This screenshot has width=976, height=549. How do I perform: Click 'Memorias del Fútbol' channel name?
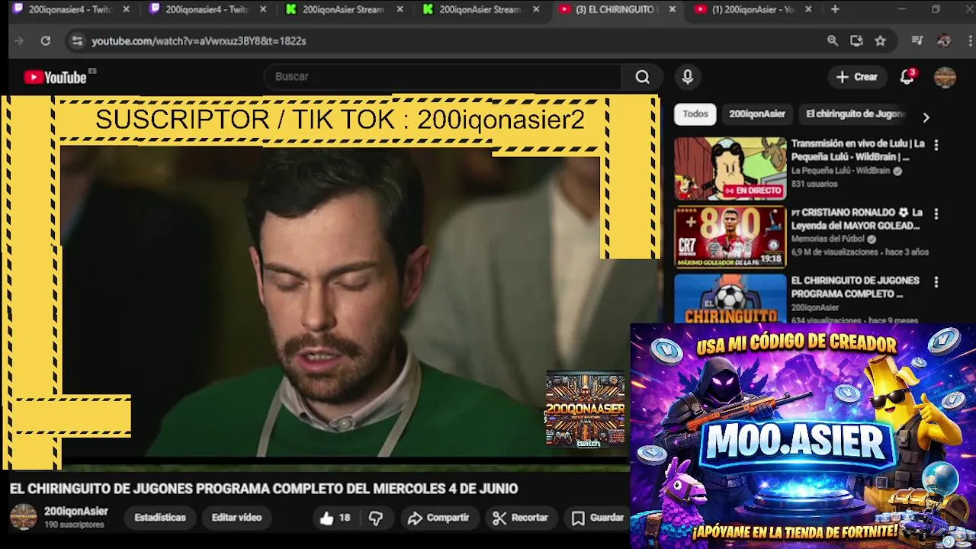[x=827, y=239]
